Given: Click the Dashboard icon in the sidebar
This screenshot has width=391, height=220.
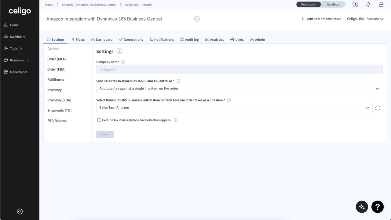Looking at the screenshot, I should click(x=6, y=37).
